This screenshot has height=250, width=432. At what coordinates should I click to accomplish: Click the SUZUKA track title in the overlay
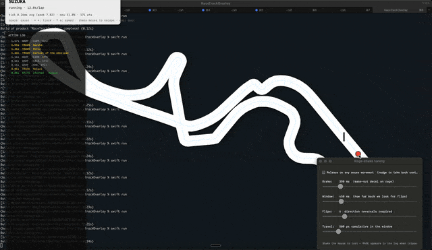coord(17,2)
